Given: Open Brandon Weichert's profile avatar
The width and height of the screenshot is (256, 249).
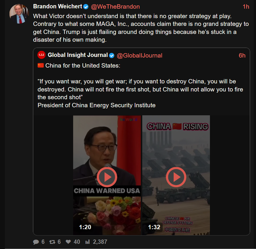Looking at the screenshot, I should [x=19, y=14].
